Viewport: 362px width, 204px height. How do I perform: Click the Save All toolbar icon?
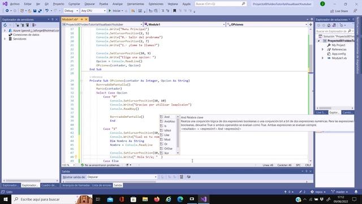[x=40, y=11]
